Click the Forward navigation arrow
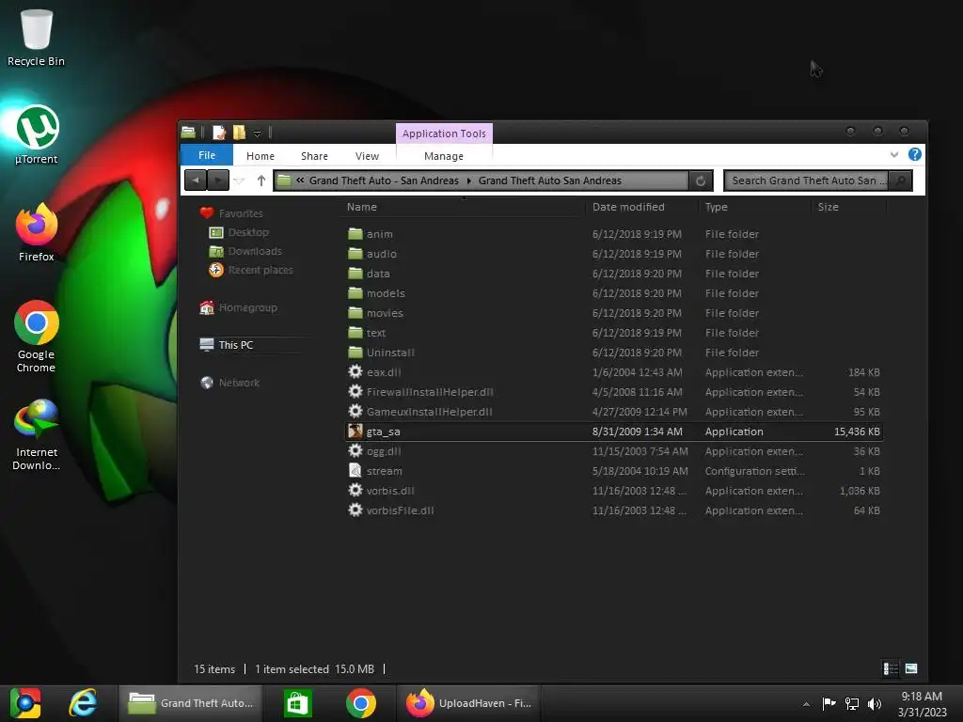 (218, 180)
